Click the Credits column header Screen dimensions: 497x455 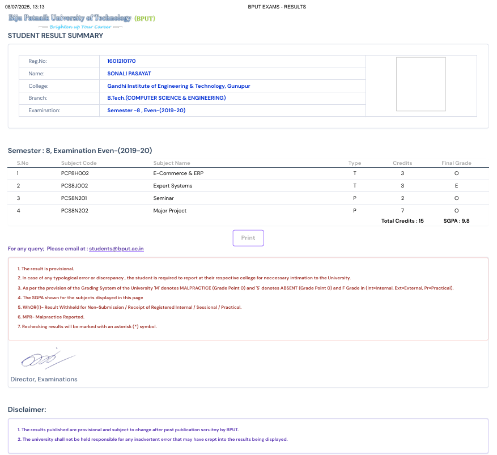coord(402,163)
